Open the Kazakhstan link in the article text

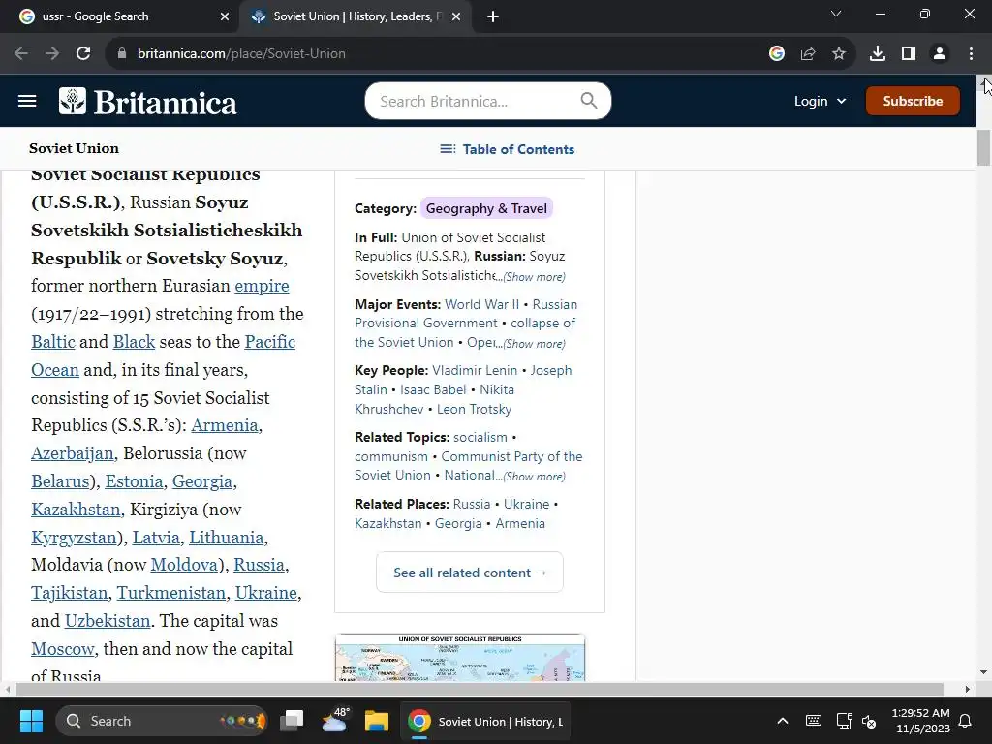tap(76, 510)
